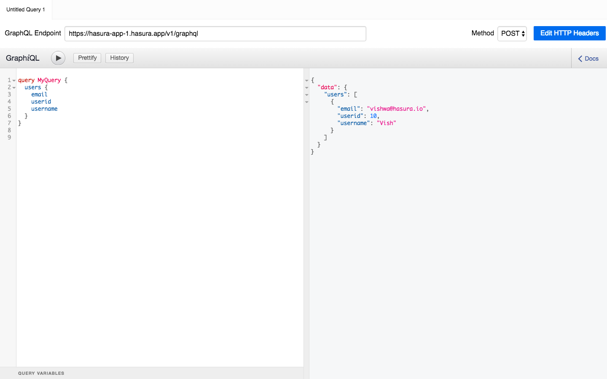607x379 pixels.
Task: Select the Untitled Query 1 tab
Action: pyautogui.click(x=26, y=10)
